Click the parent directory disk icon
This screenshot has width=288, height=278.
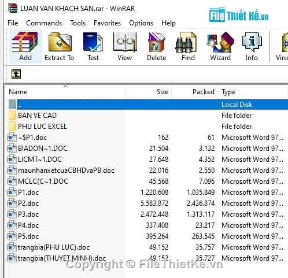(x=12, y=104)
